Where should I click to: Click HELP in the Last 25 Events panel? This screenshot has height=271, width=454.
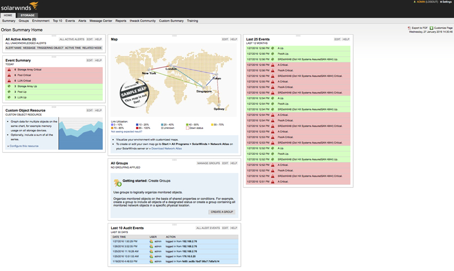point(346,39)
